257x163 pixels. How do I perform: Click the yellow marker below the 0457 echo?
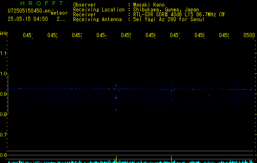coord(172,159)
